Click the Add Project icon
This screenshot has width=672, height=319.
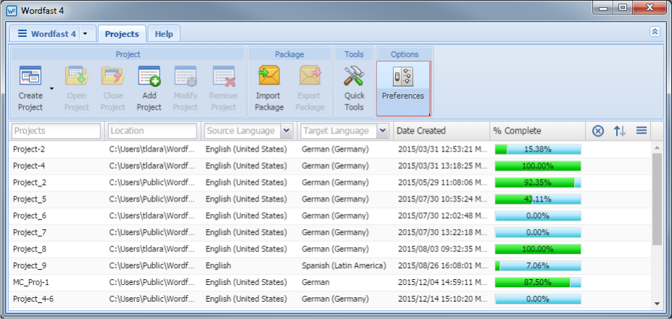click(149, 76)
